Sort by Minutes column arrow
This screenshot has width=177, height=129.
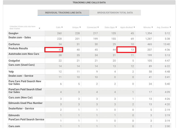click(x=152, y=27)
